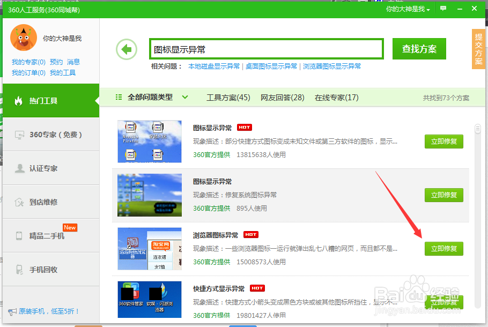488x327 pixels.
Task: Open thumbnail of 快捷方式显示异常 result
Action: pos(150,300)
